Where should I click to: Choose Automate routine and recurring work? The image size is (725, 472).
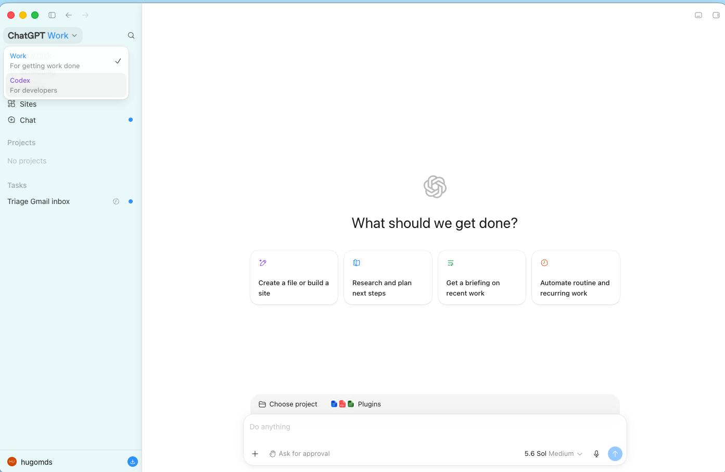tap(576, 277)
